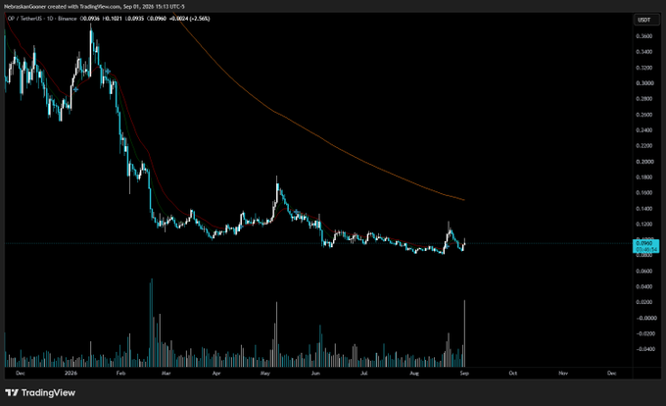Click the TradingView wordmark link
Image resolution: width=666 pixels, height=406 pixels.
48,392
